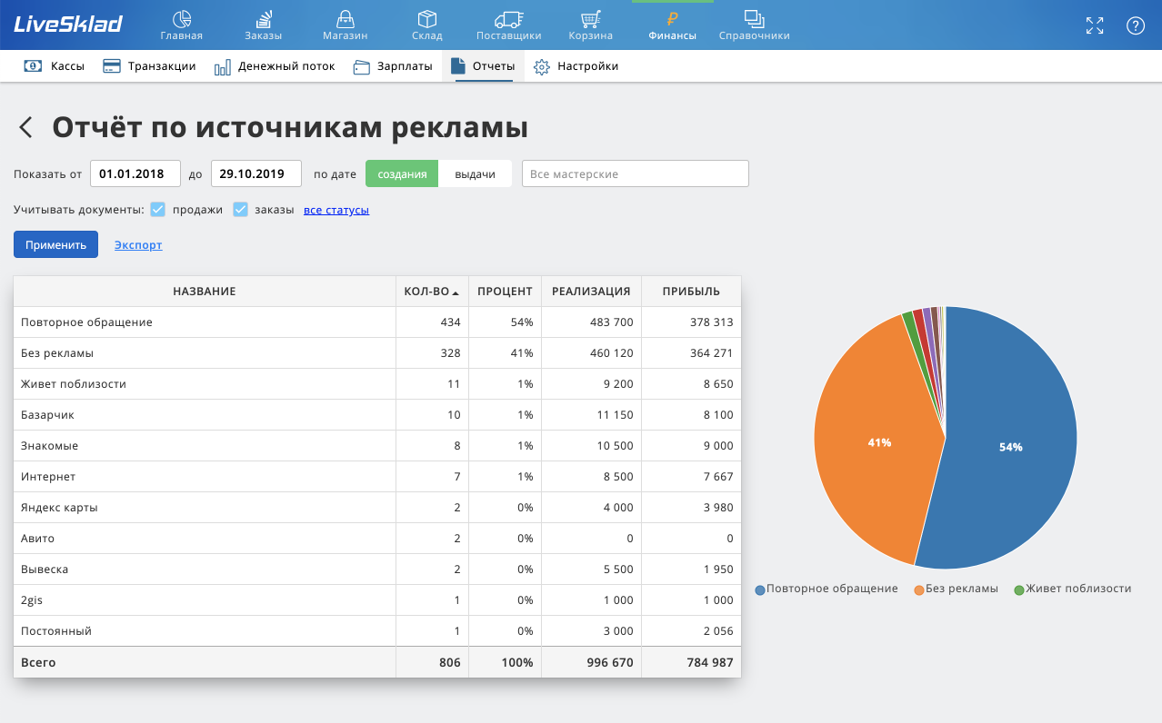This screenshot has height=723, width=1162.
Task: Uncheck the заказы checkbox
Action: 240,210
